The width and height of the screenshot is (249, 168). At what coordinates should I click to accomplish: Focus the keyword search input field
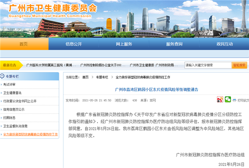207,65
